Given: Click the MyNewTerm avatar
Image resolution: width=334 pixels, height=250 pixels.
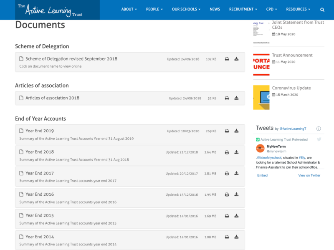Looking at the screenshot, I should (260, 149).
